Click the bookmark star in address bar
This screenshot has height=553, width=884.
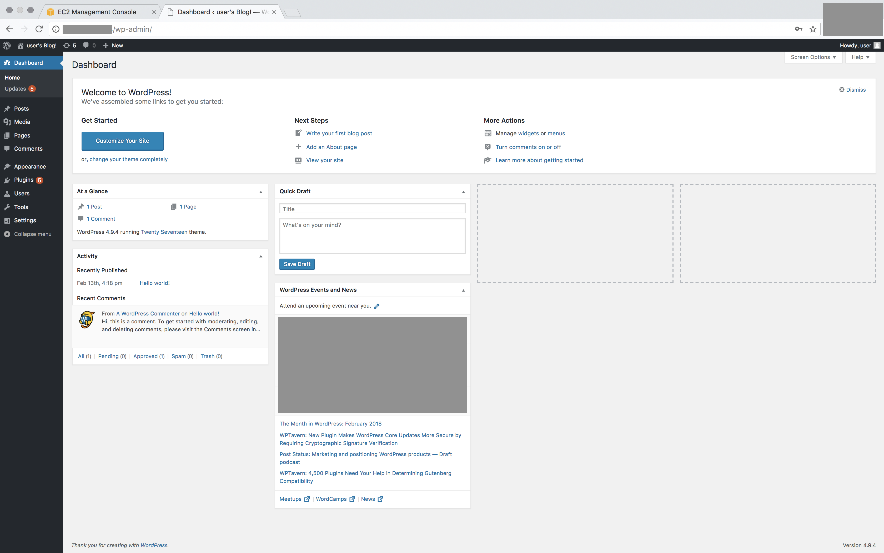813,29
